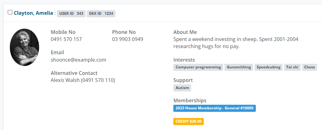Image resolution: width=322 pixels, height=130 pixels.
Task: Click the yellow CREDIT $20.00 badge
Action: click(x=188, y=121)
